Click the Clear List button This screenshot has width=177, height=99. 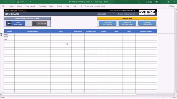[40, 23]
